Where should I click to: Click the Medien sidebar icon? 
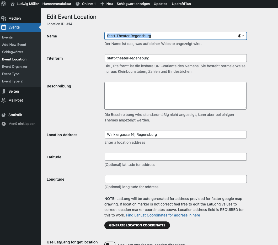tap(4, 18)
